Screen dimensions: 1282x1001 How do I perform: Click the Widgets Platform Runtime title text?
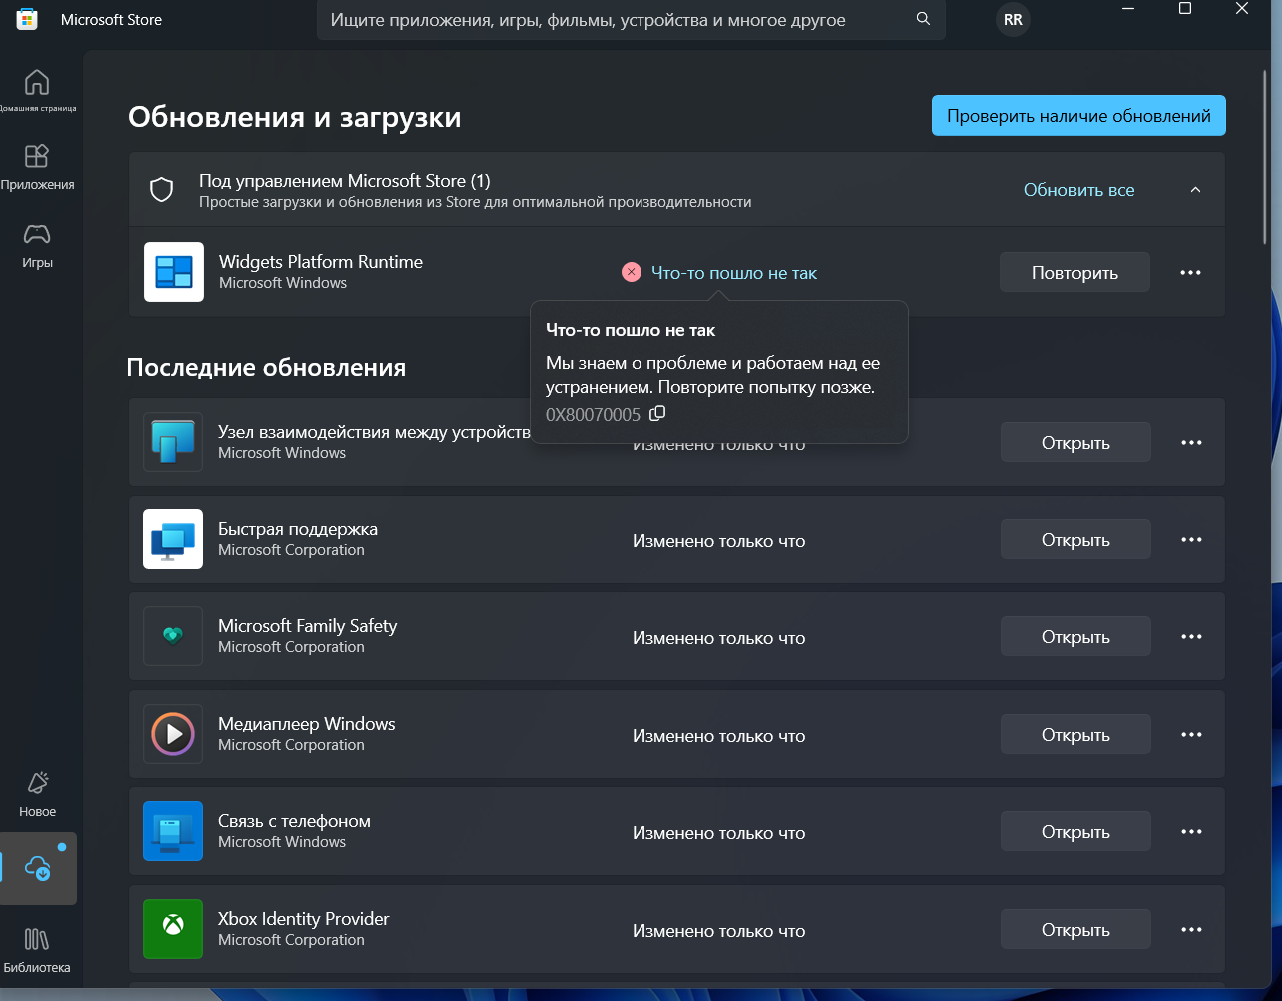(321, 262)
